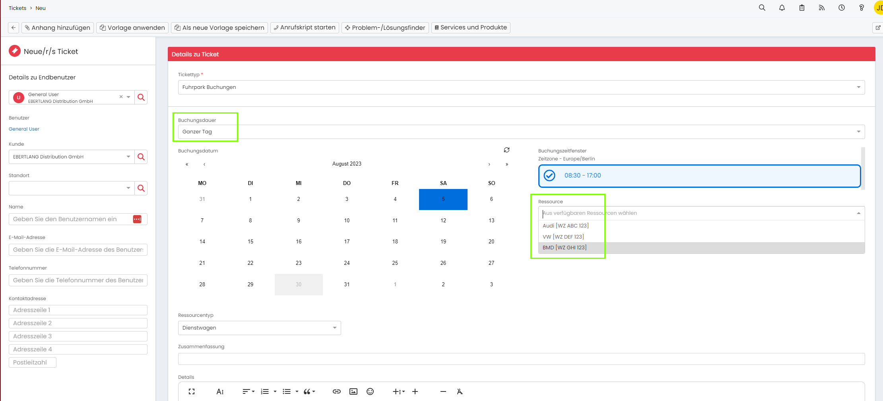The height and width of the screenshot is (401, 883).
Task: Select Audi [WZ ABC 123] resource option
Action: 565,226
